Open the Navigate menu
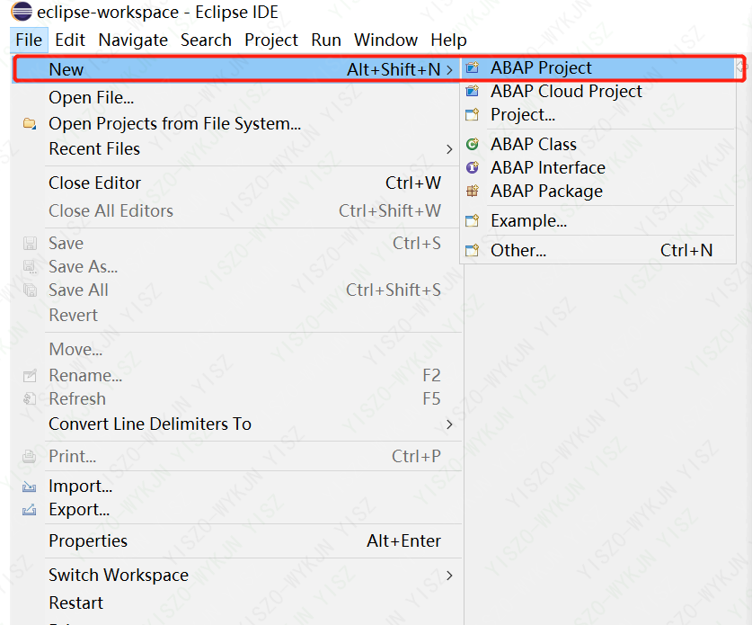This screenshot has width=752, height=625. (x=133, y=40)
